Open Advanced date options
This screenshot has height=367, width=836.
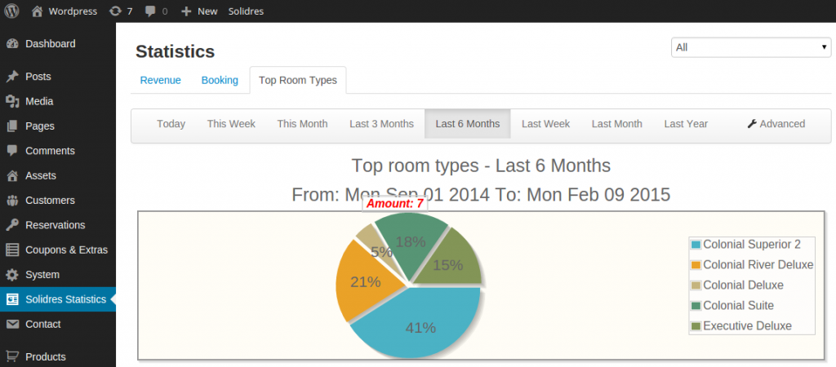(776, 124)
